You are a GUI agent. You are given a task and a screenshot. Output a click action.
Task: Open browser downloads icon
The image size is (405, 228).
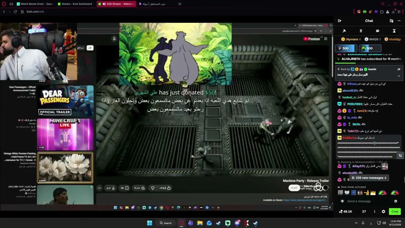click(x=393, y=12)
